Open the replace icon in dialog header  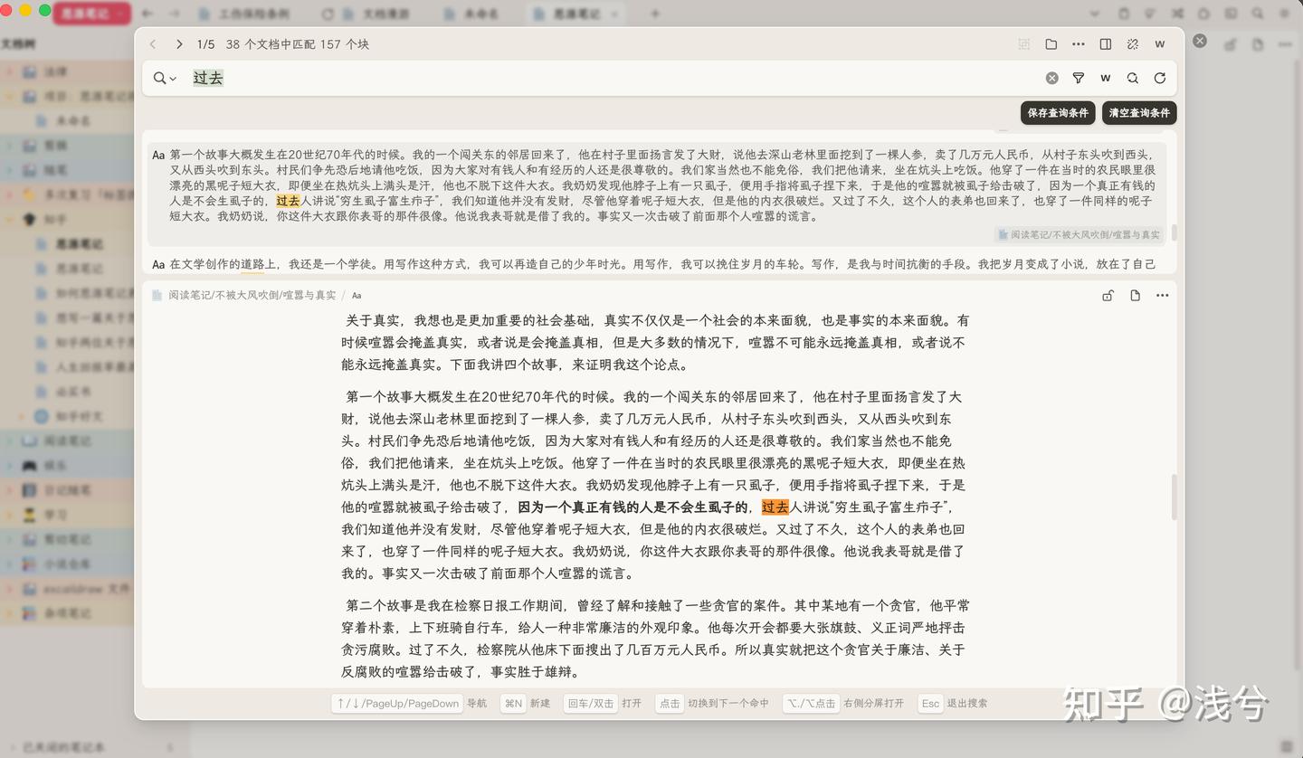[x=1133, y=44]
